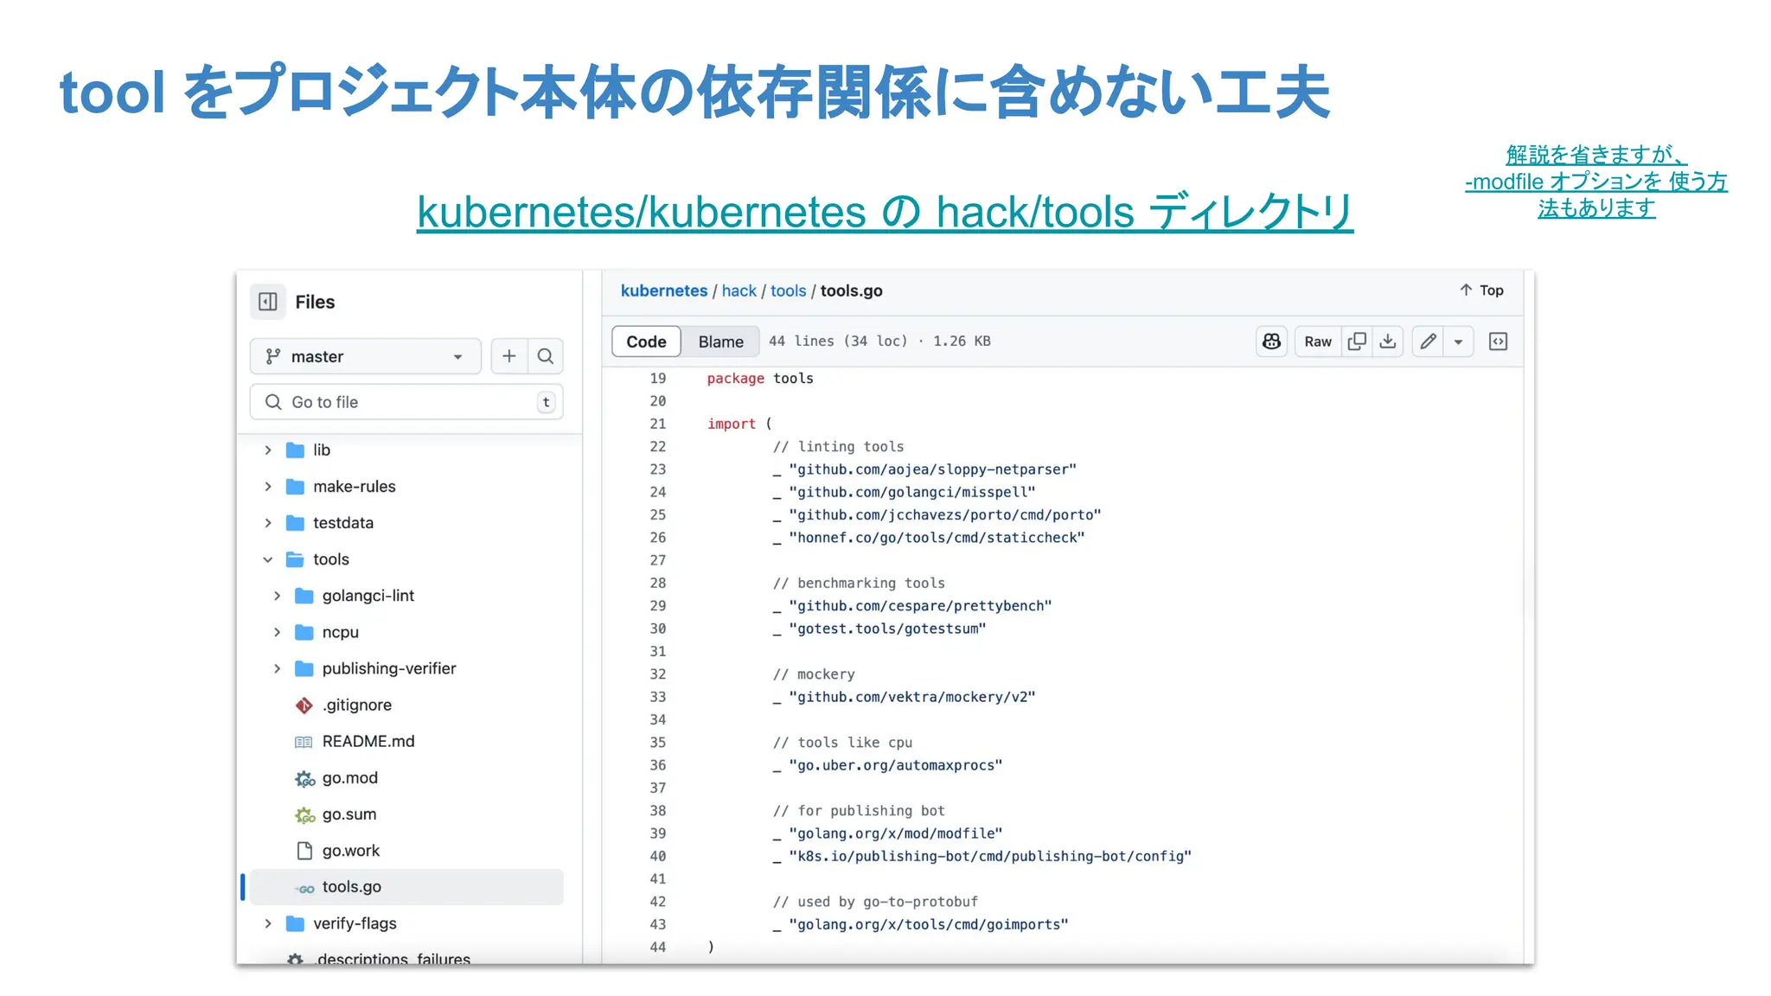Screen dimensions: 1771x996
Task: Click the go.mod gear icon
Action: click(x=304, y=779)
